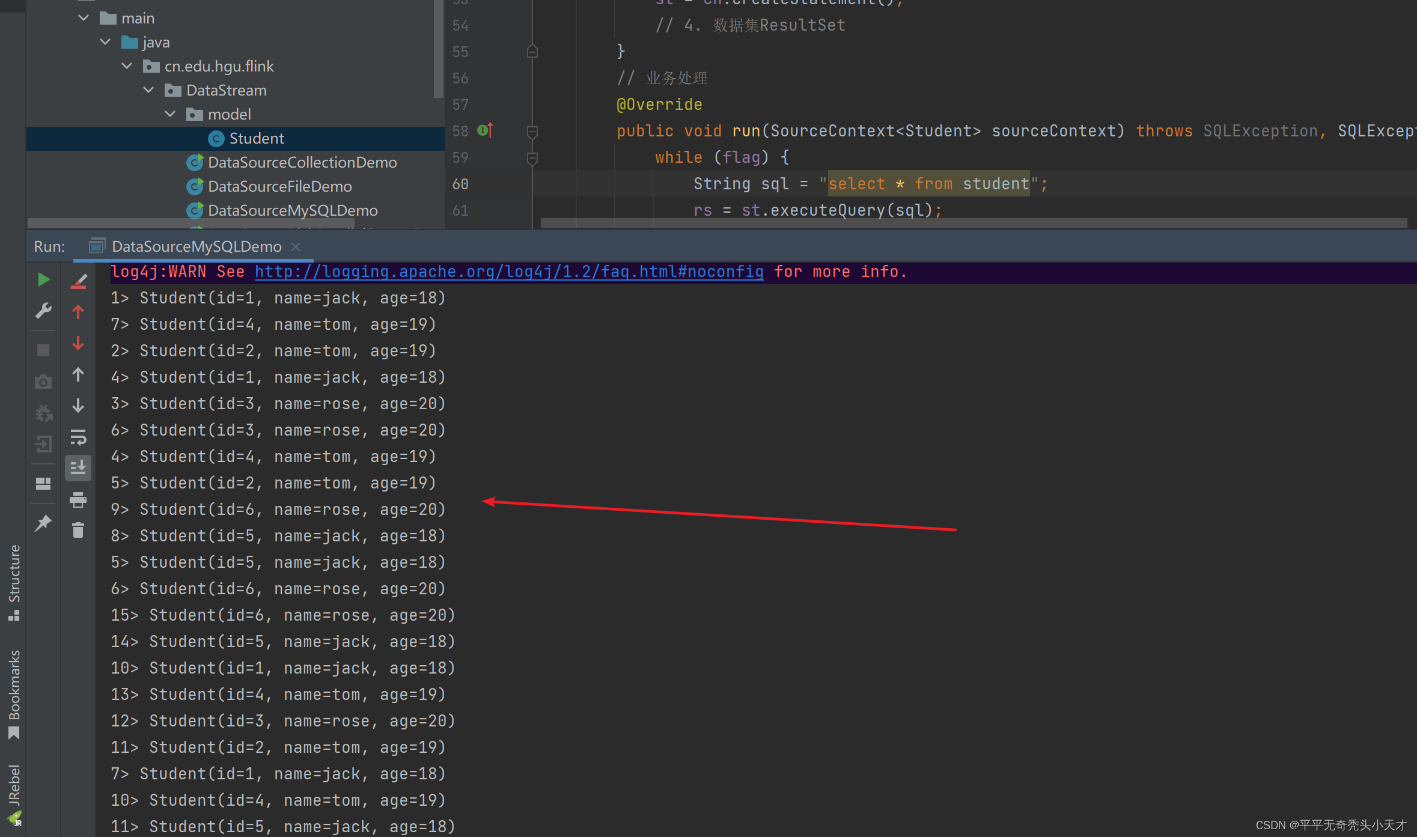
Task: Jump to previous stack trace occurrence
Action: (x=78, y=312)
